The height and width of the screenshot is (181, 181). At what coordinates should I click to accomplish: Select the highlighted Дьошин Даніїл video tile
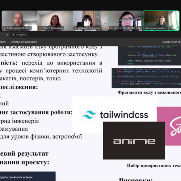pyautogui.click(x=161, y=21)
